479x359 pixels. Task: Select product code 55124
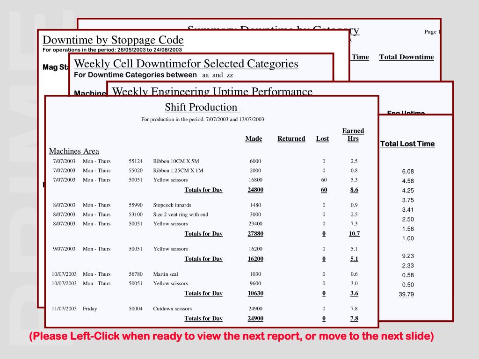pyautogui.click(x=136, y=161)
